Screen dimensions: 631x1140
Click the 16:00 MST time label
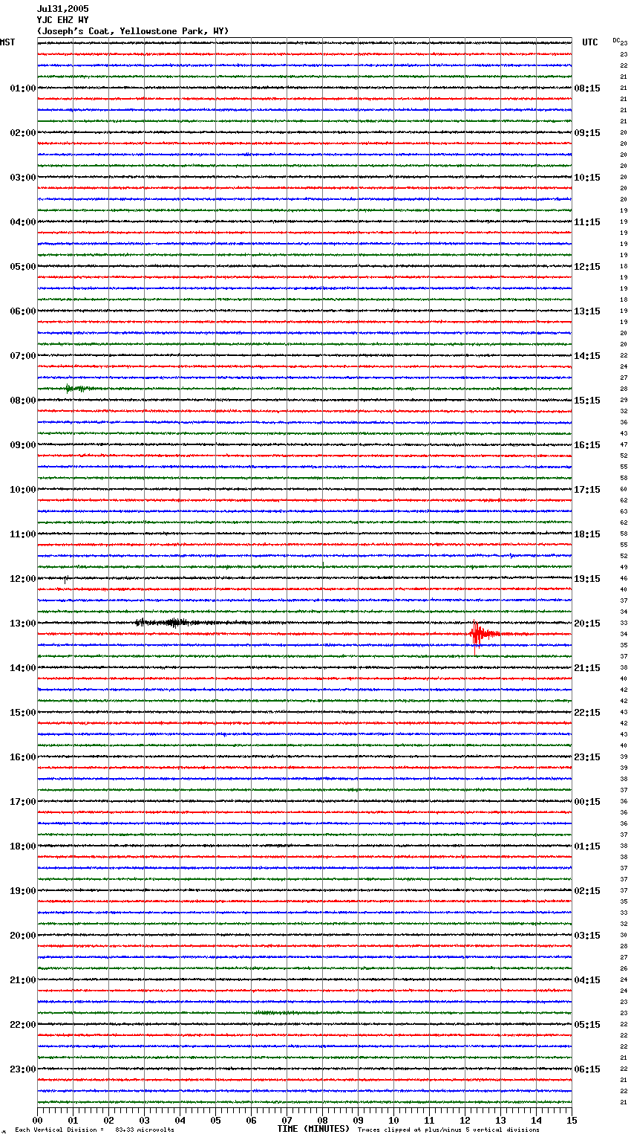click(x=23, y=757)
